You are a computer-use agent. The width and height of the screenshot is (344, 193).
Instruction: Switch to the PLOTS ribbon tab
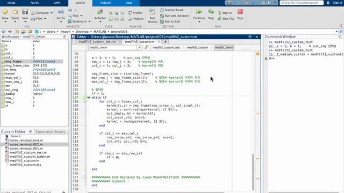34,3
